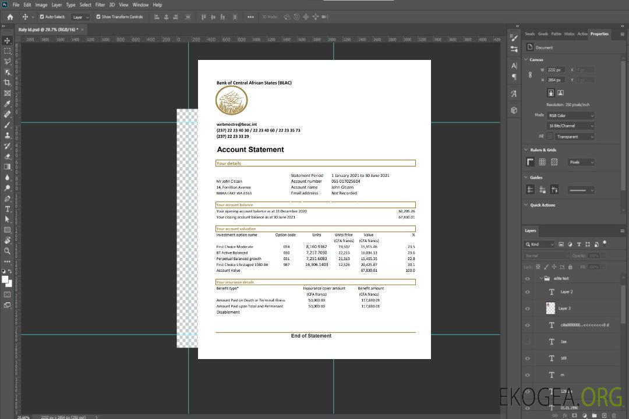
Task: Hide the Layer 2 text layer
Action: (528, 292)
